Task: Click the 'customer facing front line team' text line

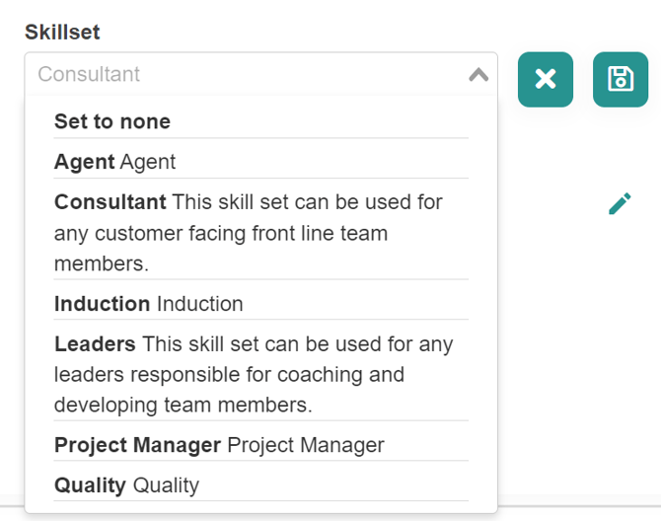Action: point(221,234)
